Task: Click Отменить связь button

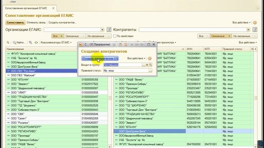Action: (36, 23)
